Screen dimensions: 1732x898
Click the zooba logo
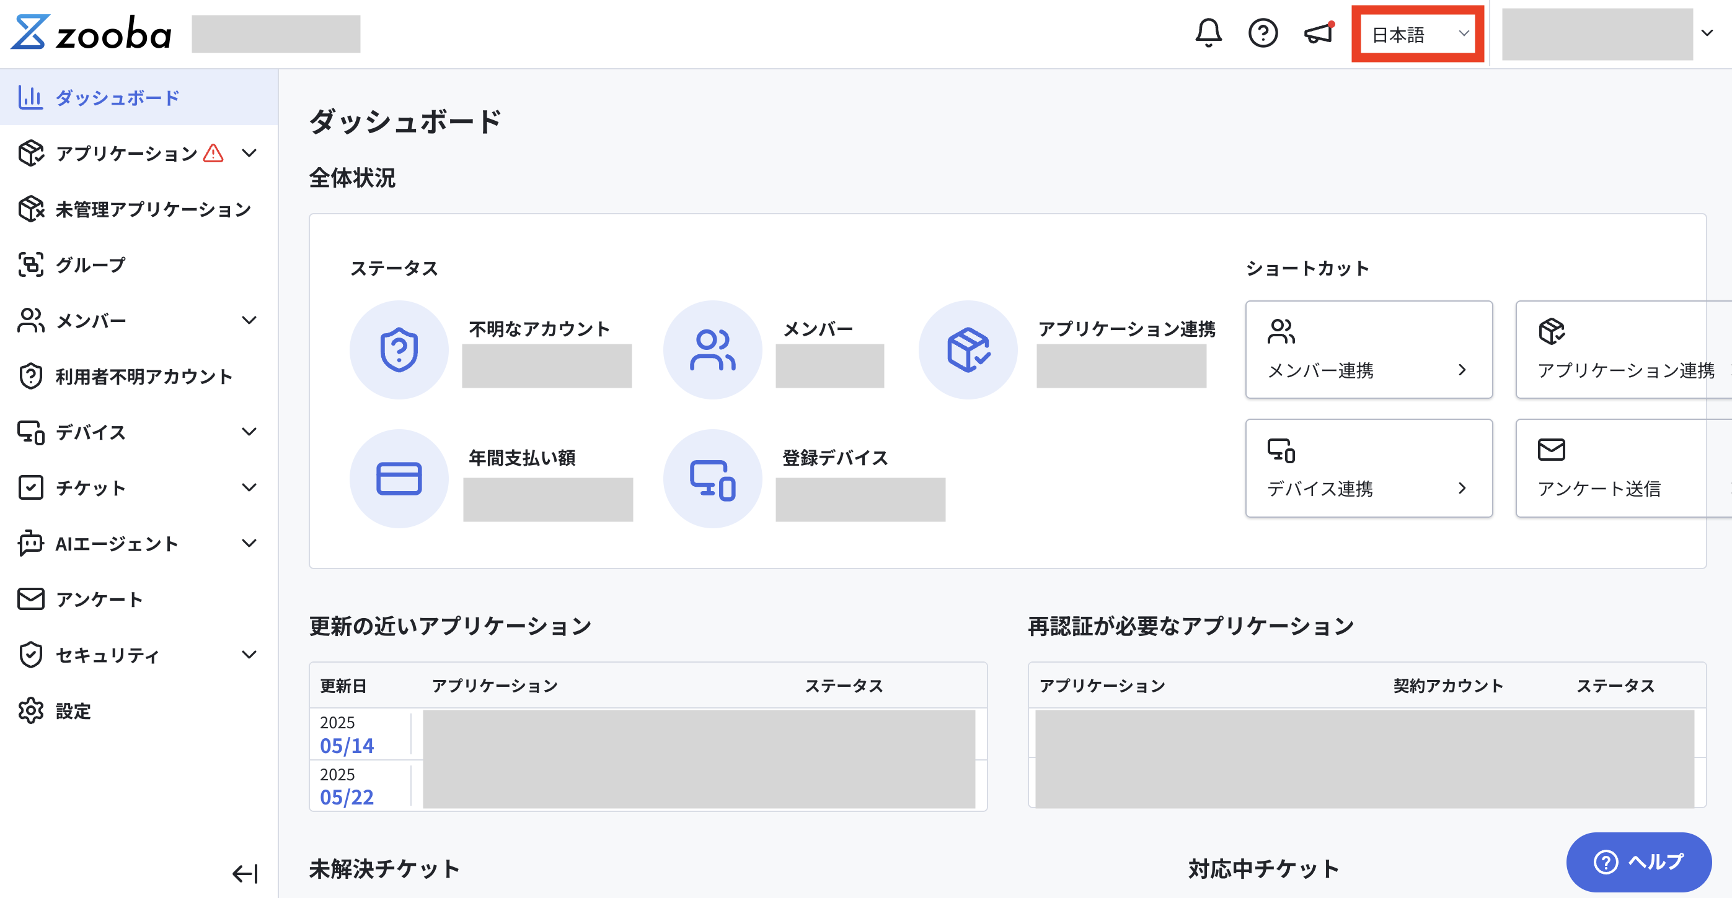tap(92, 33)
